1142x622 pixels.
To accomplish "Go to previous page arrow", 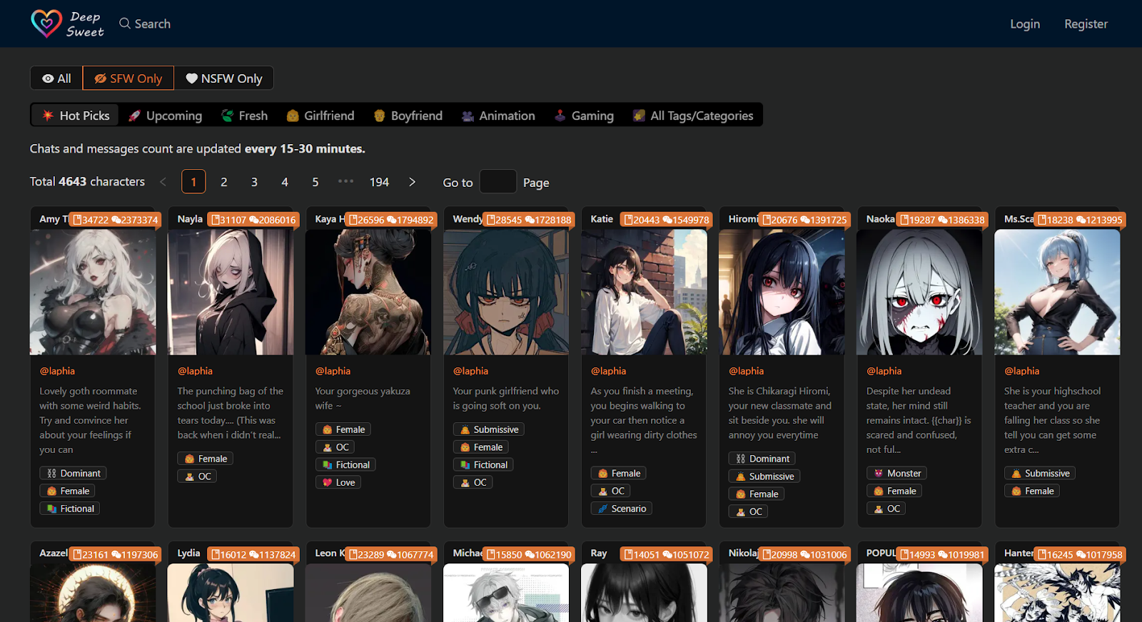I will pyautogui.click(x=163, y=182).
